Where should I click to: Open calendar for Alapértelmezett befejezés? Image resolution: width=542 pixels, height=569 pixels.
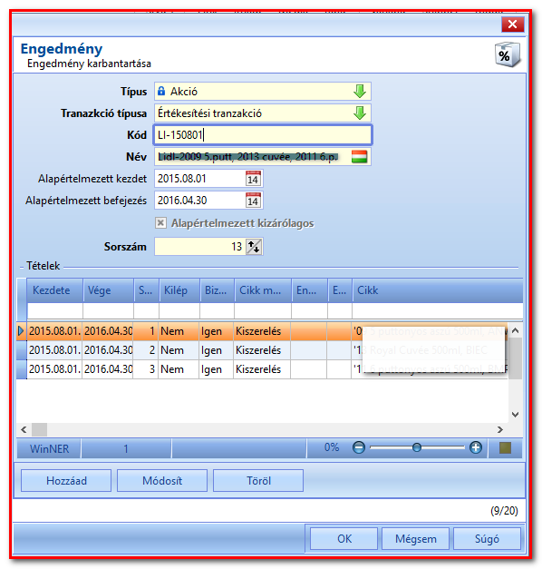[253, 201]
